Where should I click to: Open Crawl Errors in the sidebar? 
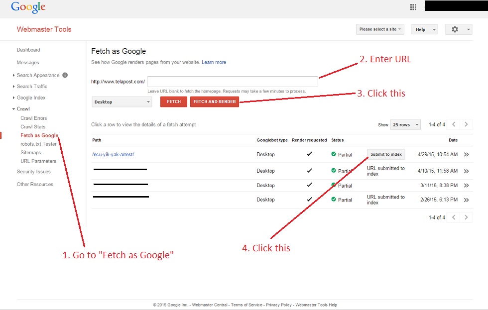point(34,118)
